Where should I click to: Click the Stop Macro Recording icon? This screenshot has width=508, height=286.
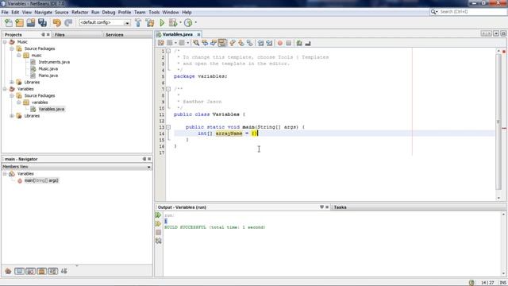(289, 43)
